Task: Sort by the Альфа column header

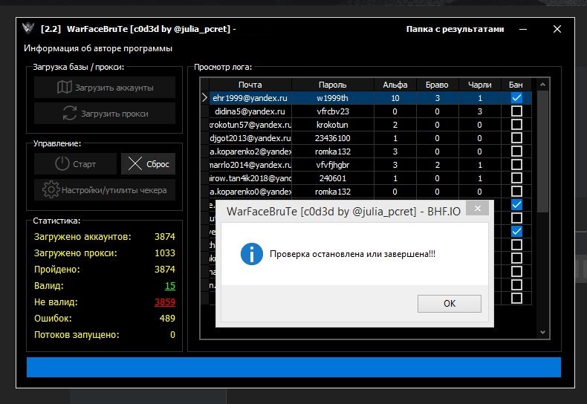Action: pyautogui.click(x=395, y=85)
